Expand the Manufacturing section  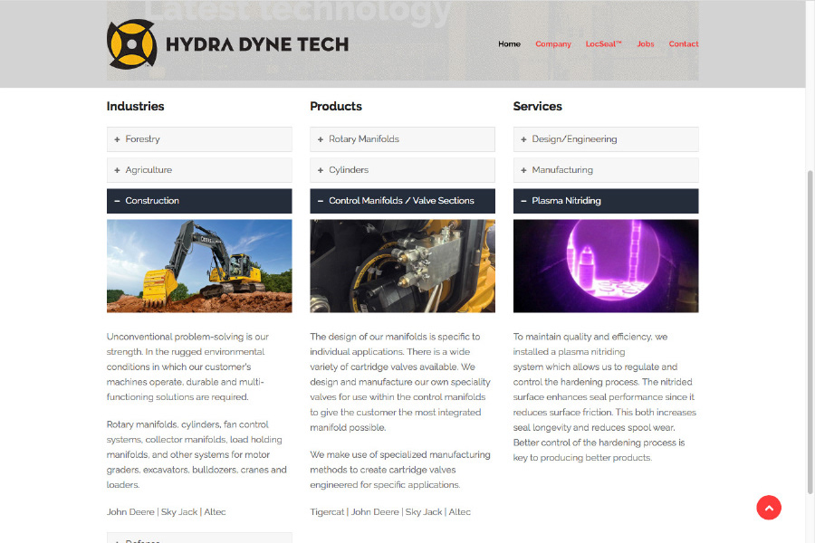(x=606, y=170)
